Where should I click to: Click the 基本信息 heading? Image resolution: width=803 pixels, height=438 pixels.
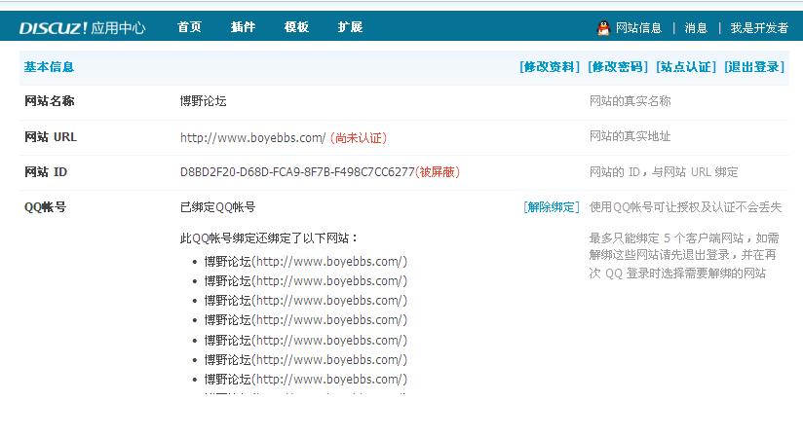[49, 67]
